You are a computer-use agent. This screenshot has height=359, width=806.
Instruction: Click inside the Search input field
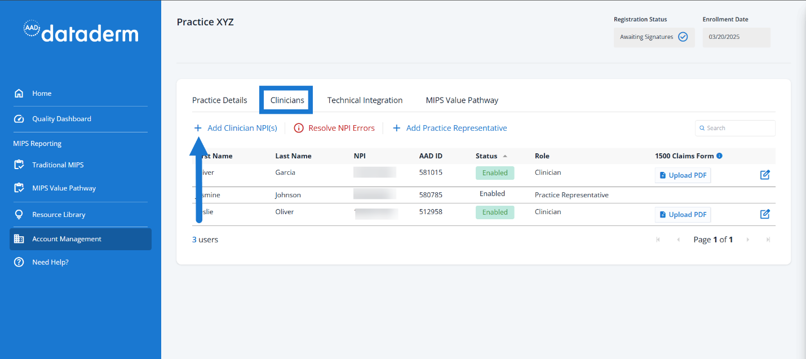pyautogui.click(x=735, y=128)
